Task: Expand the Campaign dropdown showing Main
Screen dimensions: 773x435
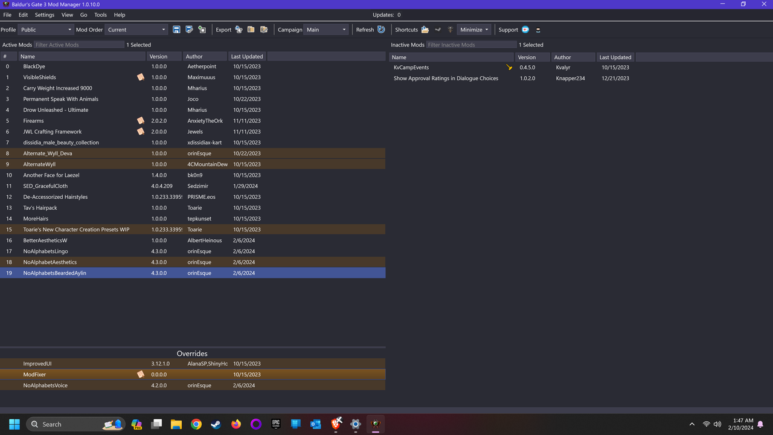Action: tap(326, 29)
